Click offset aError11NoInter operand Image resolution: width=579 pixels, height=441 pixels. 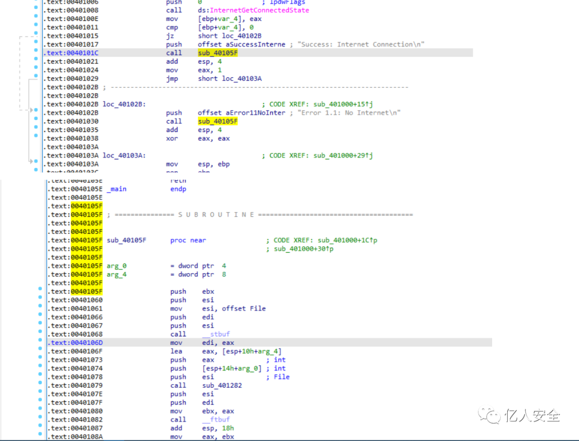click(241, 113)
